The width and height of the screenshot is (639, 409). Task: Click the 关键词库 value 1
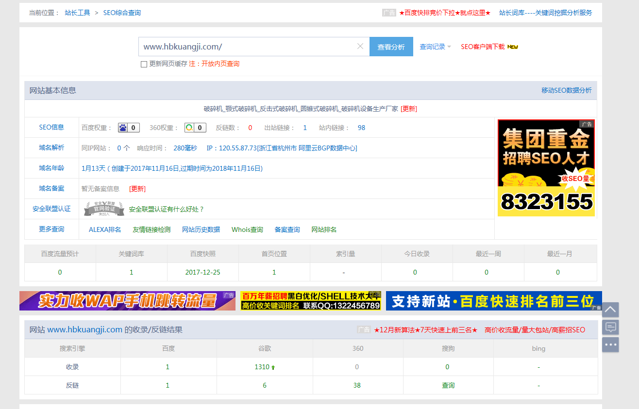(x=132, y=272)
